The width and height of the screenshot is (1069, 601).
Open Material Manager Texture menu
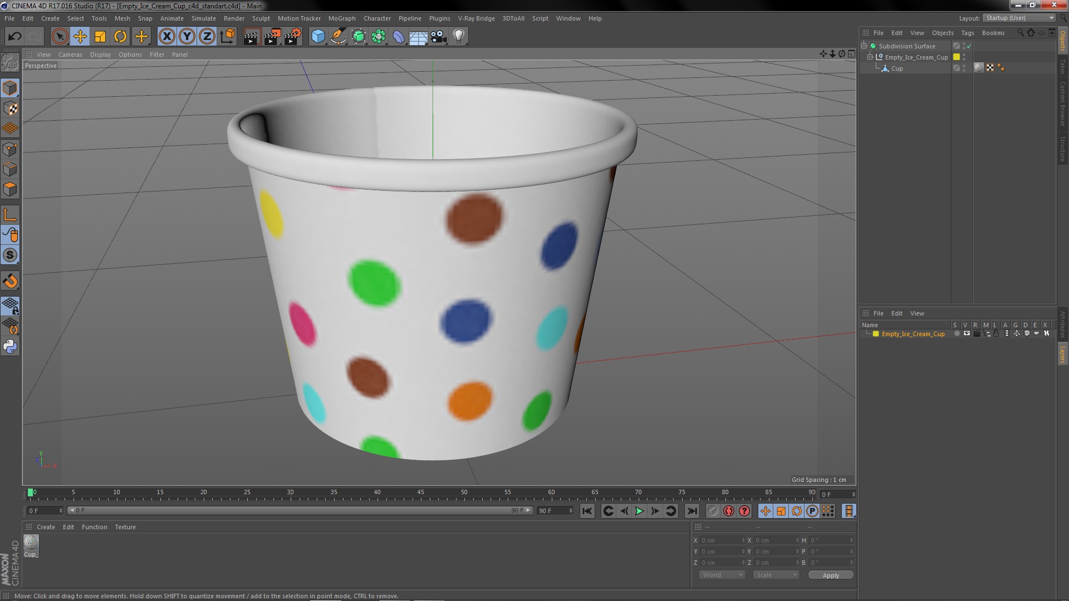(x=125, y=527)
